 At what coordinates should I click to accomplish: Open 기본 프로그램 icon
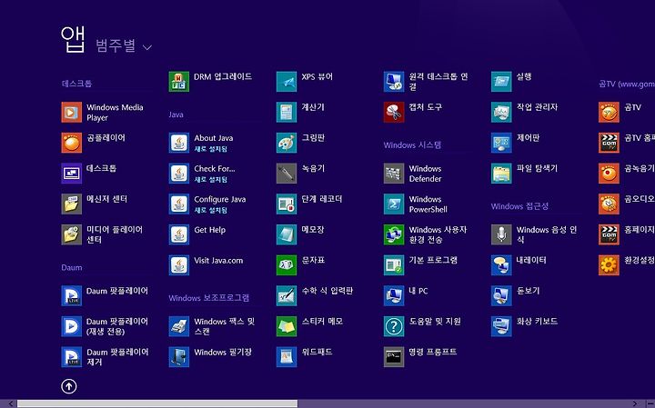pos(394,265)
